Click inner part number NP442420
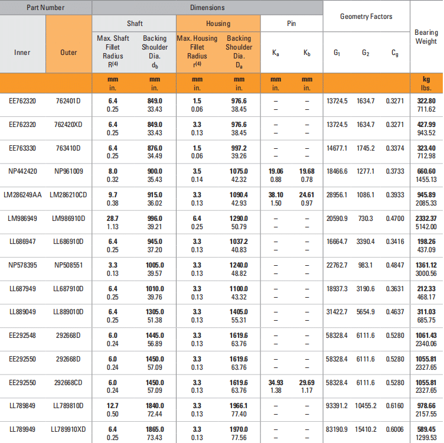Screen dimensions: 444x443 (x=22, y=171)
